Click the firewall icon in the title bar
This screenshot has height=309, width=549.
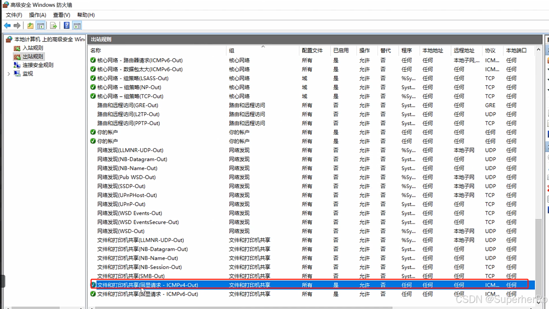click(5, 5)
